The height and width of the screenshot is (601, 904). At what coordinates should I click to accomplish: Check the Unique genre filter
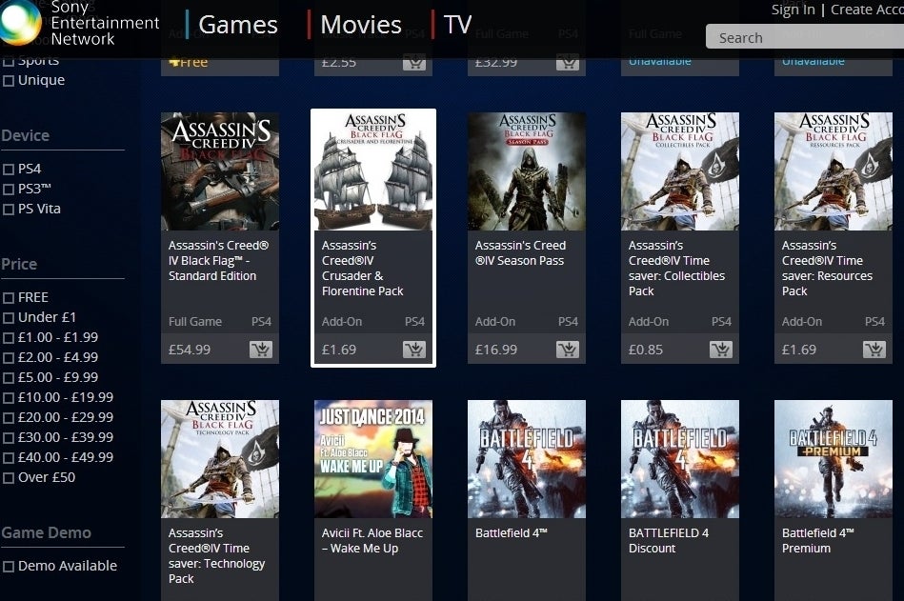coord(9,81)
